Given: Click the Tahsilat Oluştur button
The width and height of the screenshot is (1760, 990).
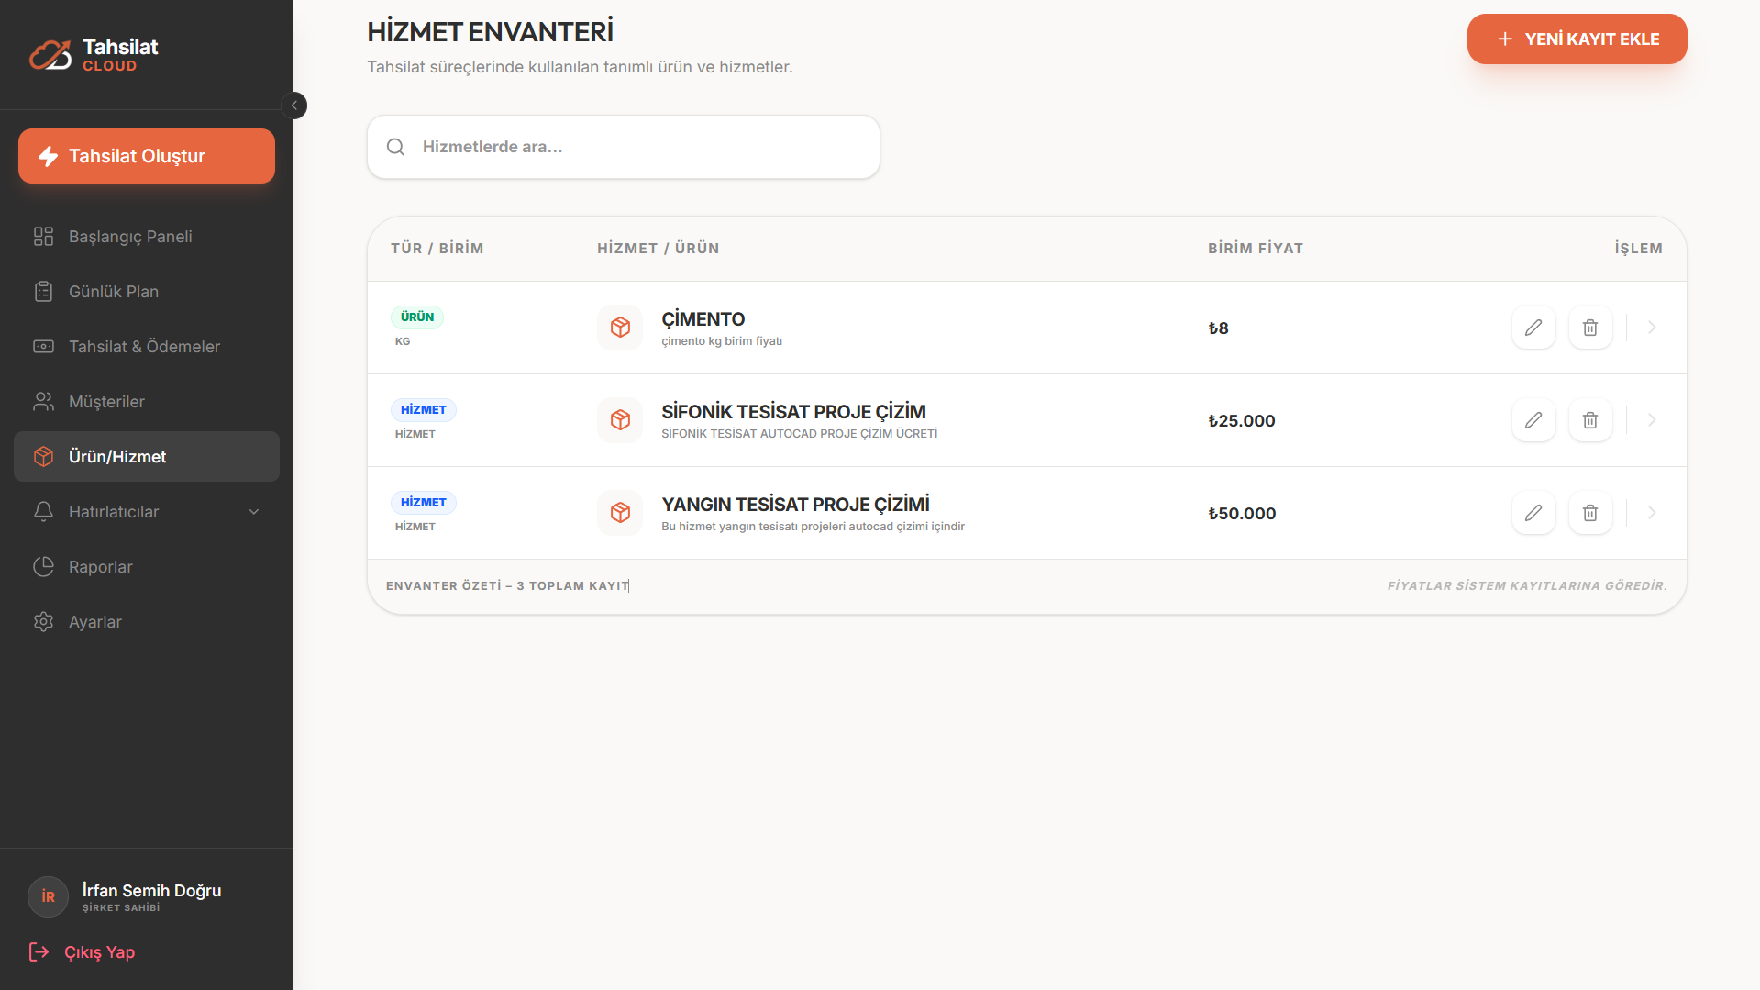Looking at the screenshot, I should [147, 156].
